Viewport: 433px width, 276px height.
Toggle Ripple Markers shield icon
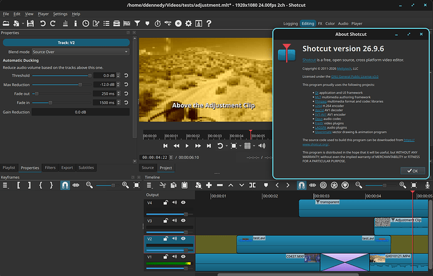tap(345, 185)
